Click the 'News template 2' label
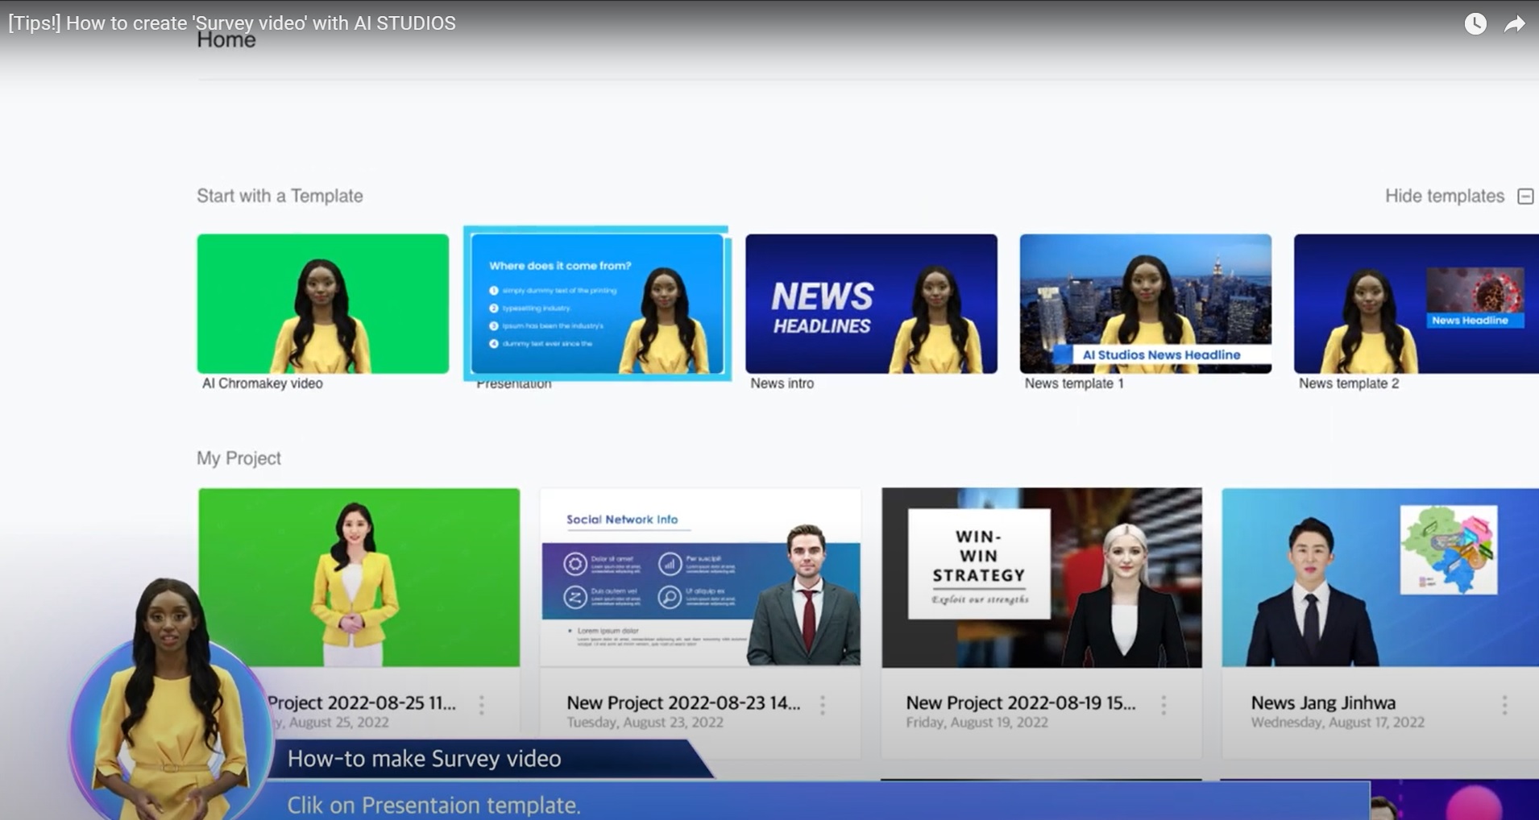The height and width of the screenshot is (820, 1539). 1349,383
